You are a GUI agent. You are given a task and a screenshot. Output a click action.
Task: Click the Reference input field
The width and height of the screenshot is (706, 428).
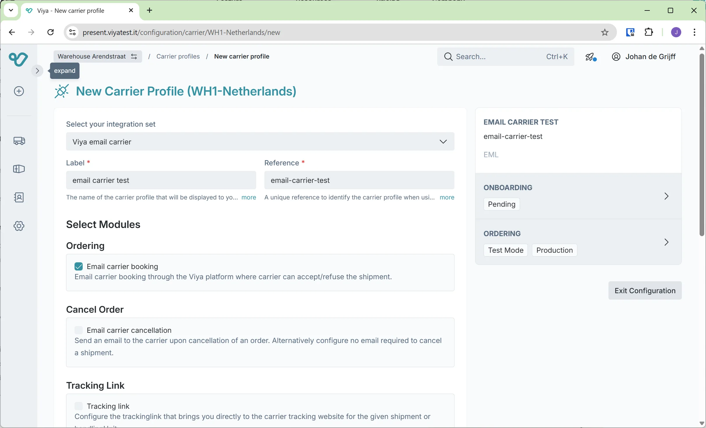point(359,180)
